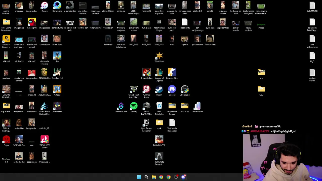Open the iTunes desktop shortcut
The image size is (322, 181).
45,7
